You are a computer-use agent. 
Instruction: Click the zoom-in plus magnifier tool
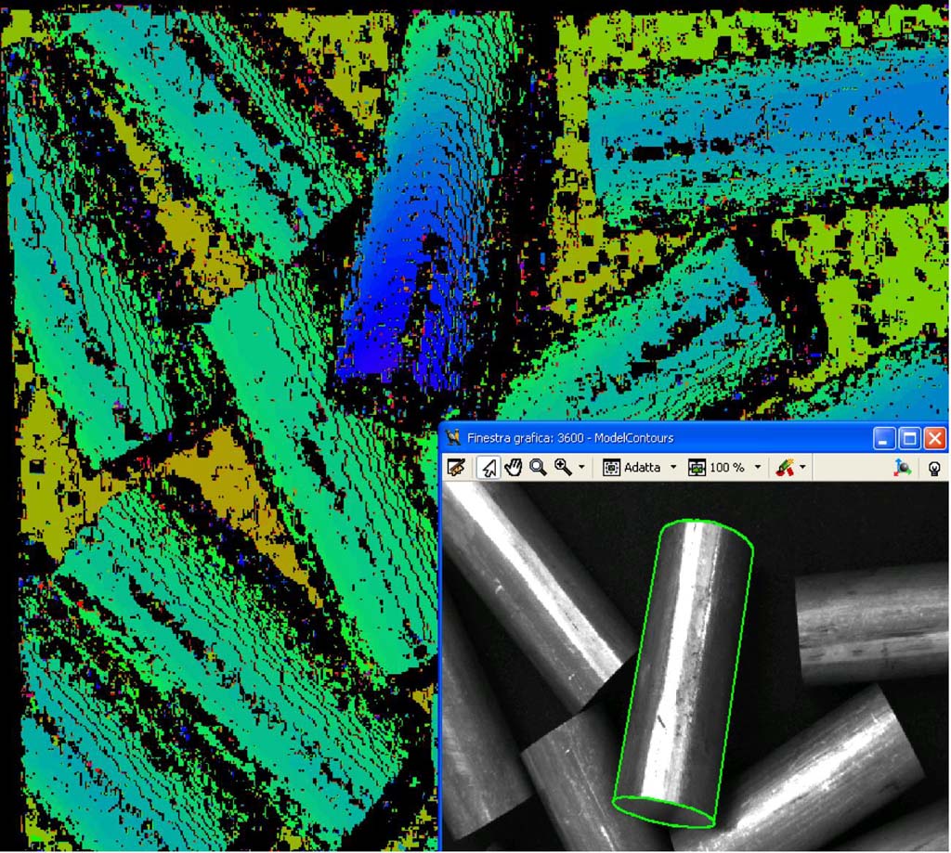coord(563,468)
